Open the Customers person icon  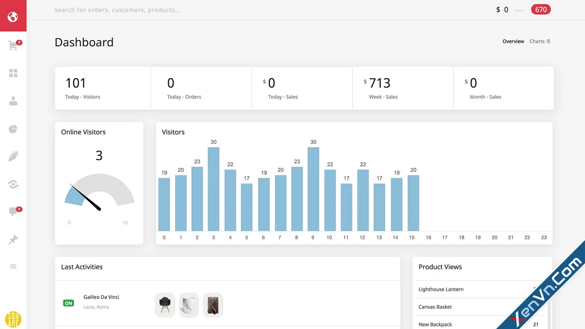click(x=13, y=101)
